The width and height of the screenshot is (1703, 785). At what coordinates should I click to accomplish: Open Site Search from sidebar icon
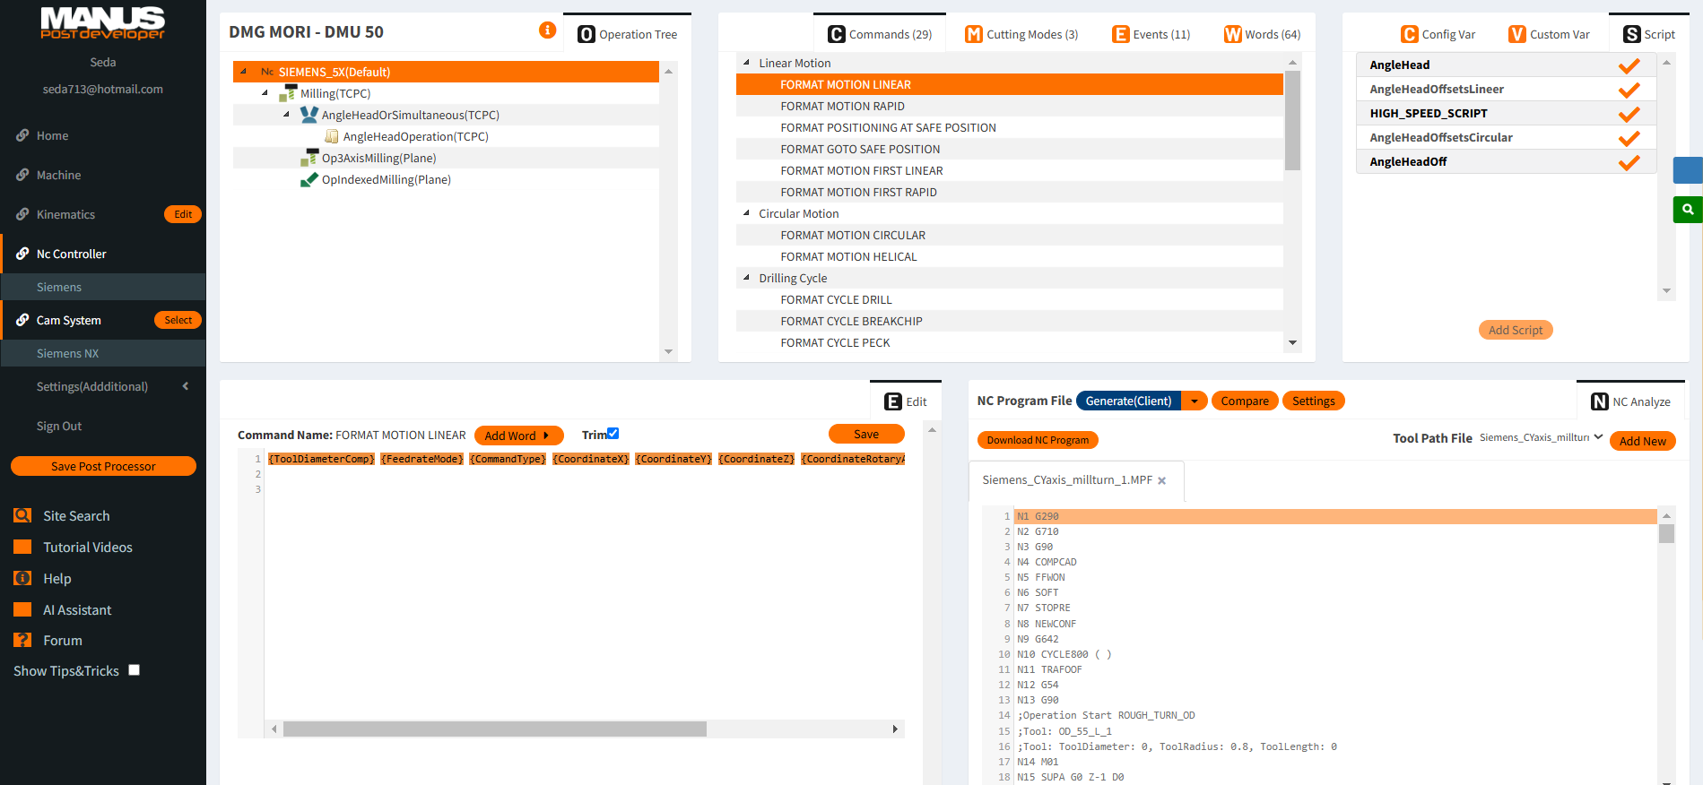point(22,515)
